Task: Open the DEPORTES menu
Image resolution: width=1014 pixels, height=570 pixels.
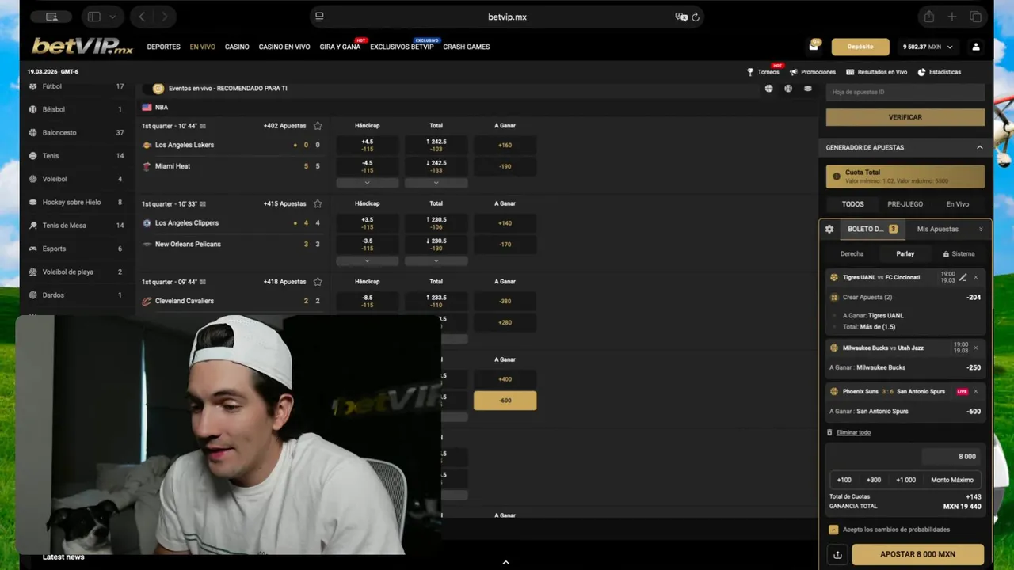Action: click(x=163, y=47)
